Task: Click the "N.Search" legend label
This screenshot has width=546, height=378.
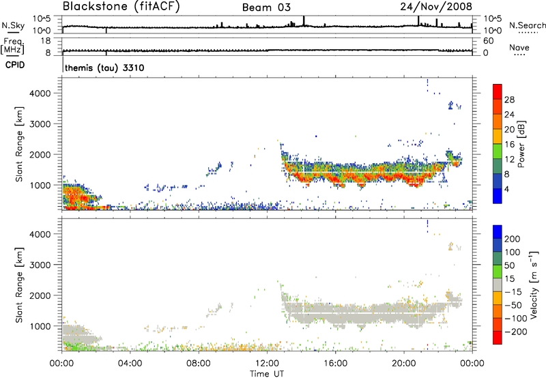Action: [x=527, y=25]
